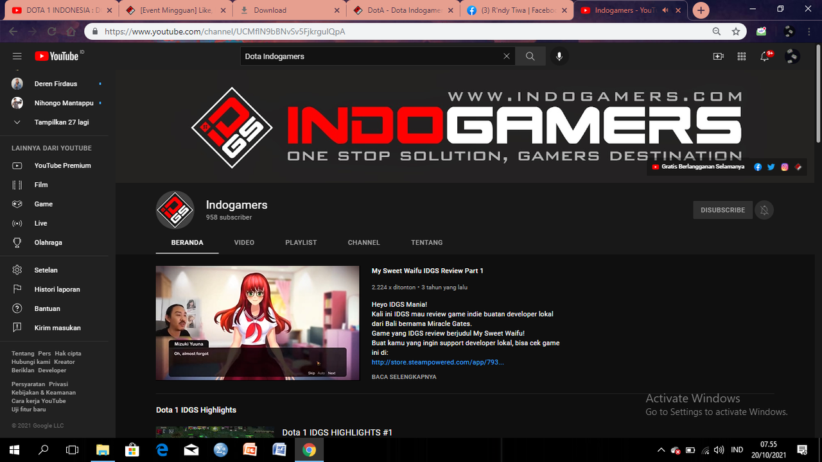Open Indogamers Instagram link on banner

tap(785, 167)
